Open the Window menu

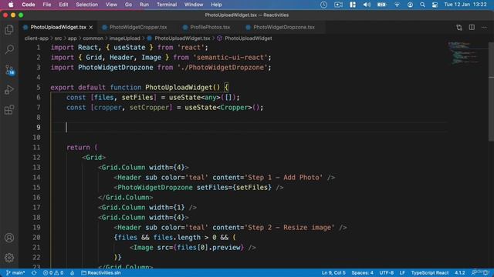click(194, 5)
